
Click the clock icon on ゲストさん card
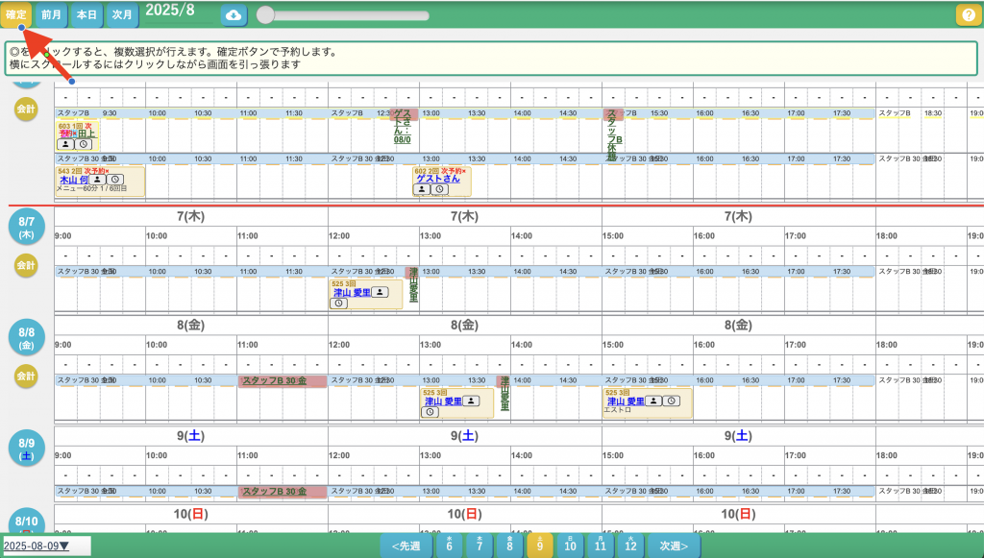click(x=439, y=189)
